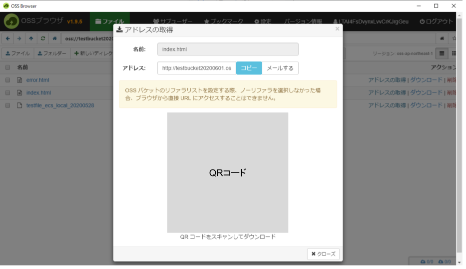Click the コピー button
This screenshot has height=269, width=466.
[249, 68]
